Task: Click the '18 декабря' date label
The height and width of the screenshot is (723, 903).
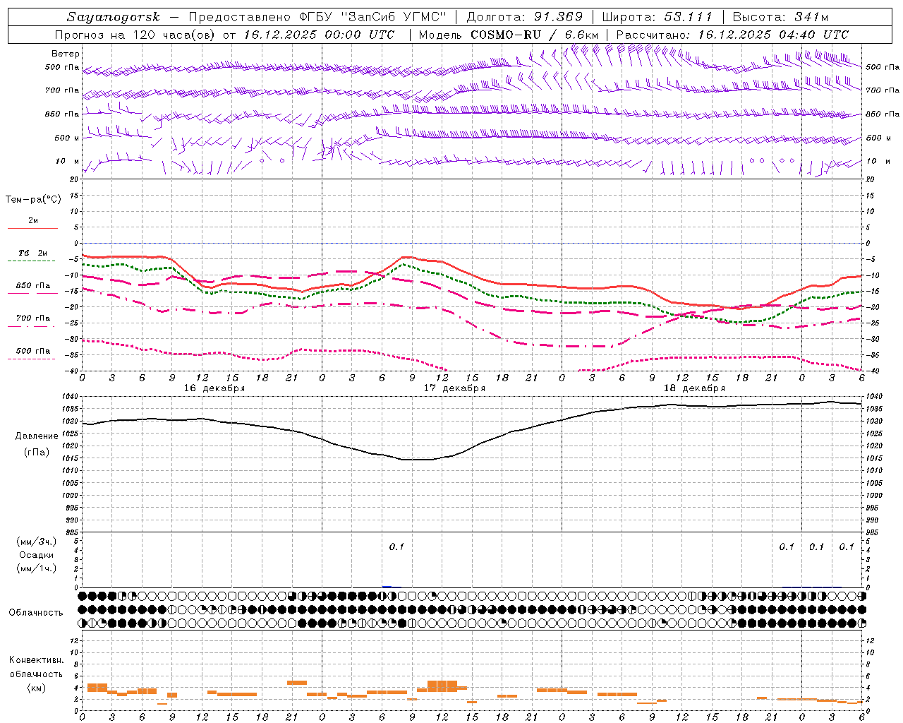Action: click(x=694, y=388)
